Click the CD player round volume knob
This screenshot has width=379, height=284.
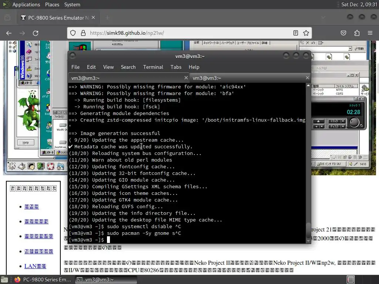point(354,122)
